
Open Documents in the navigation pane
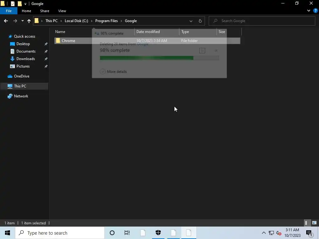(x=26, y=51)
